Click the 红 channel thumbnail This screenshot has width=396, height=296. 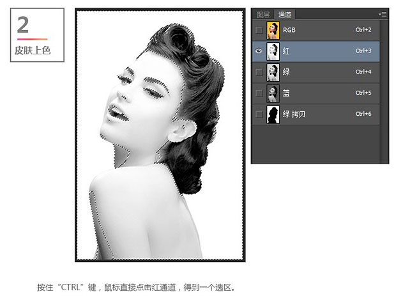coord(273,51)
